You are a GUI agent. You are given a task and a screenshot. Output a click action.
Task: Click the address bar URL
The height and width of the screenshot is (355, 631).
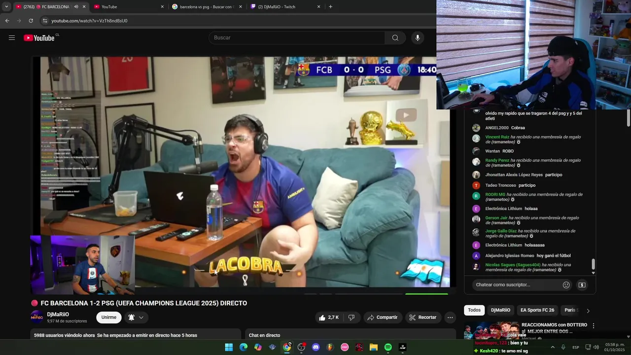click(x=89, y=21)
